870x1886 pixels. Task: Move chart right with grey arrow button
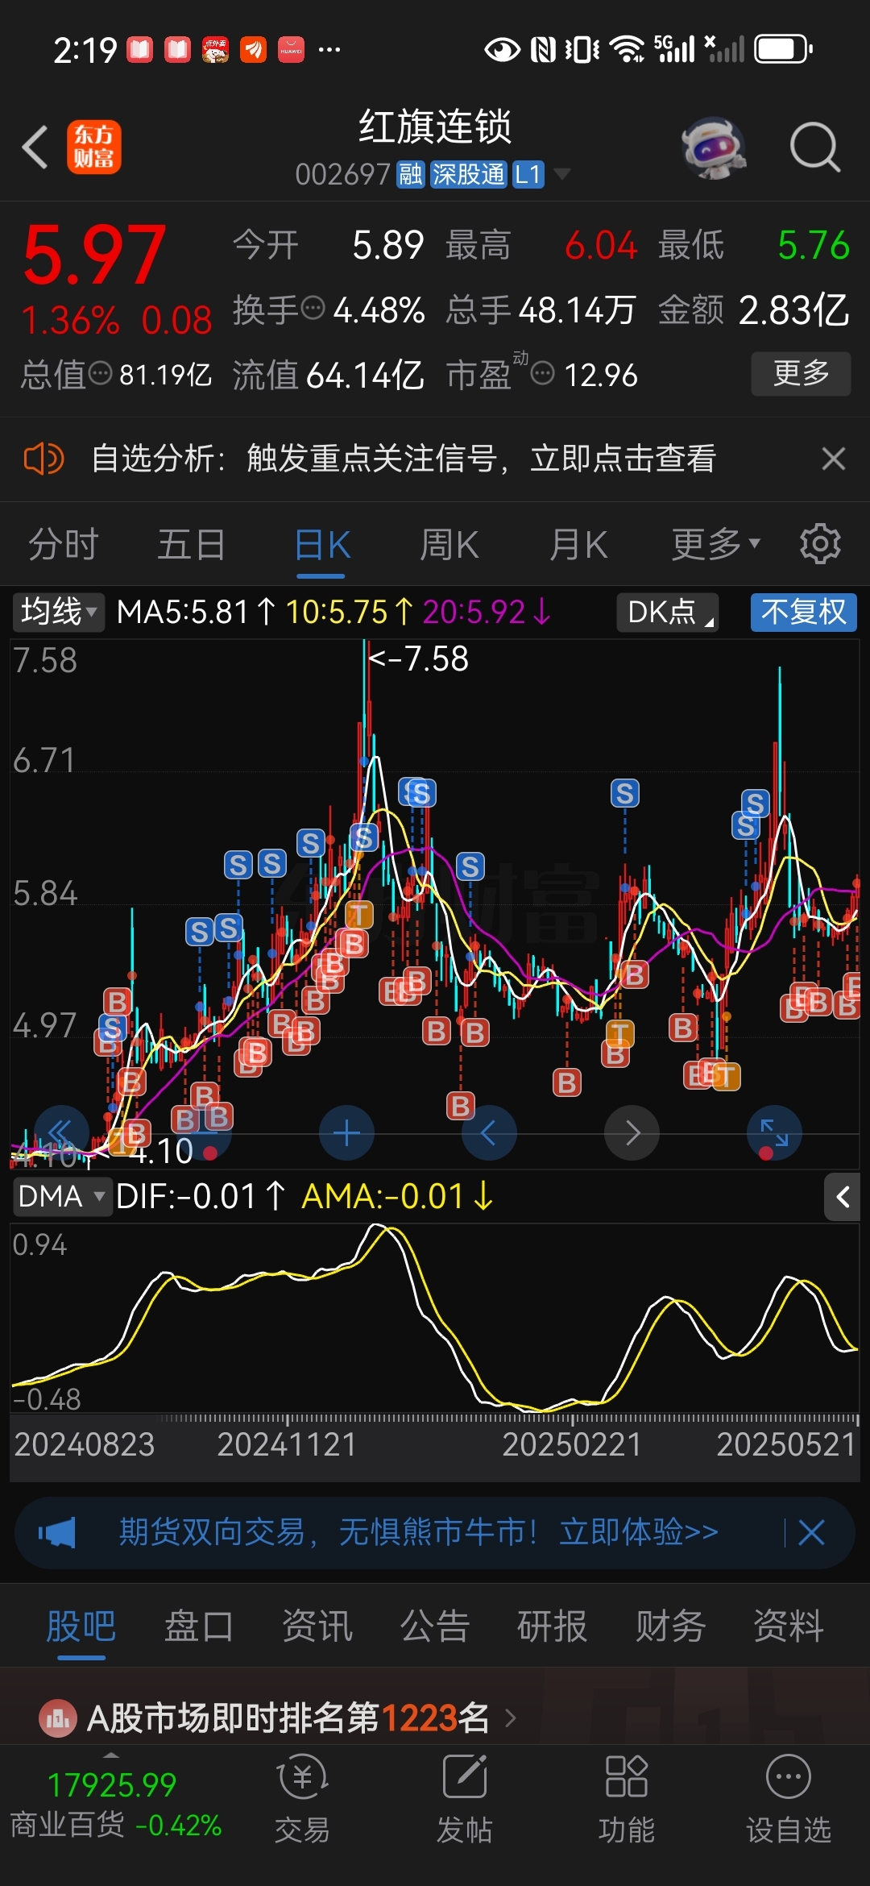coord(632,1133)
